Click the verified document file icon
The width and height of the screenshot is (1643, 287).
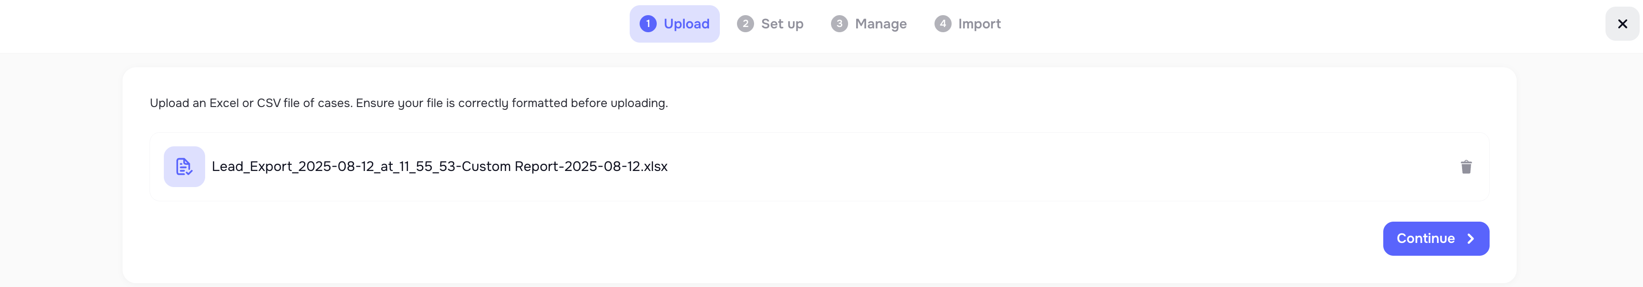(x=184, y=167)
